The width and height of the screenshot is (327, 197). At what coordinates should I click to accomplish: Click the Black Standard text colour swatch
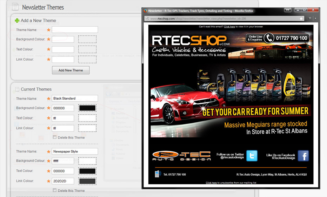(x=87, y=118)
